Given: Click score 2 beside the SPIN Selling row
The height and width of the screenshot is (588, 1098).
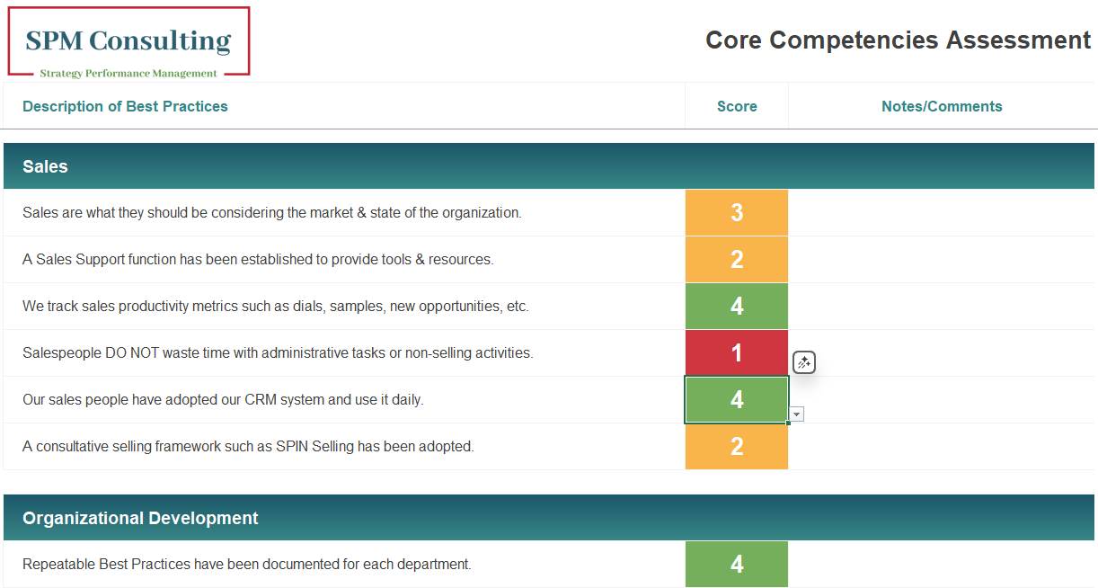Looking at the screenshot, I should point(737,446).
